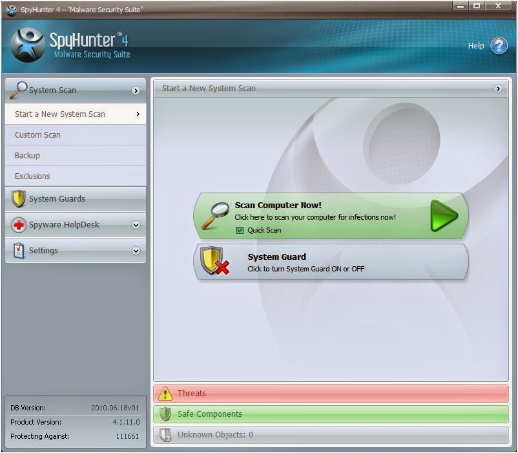Click the Product Version value 4.1.11.0
The image size is (518, 453).
coord(126,422)
